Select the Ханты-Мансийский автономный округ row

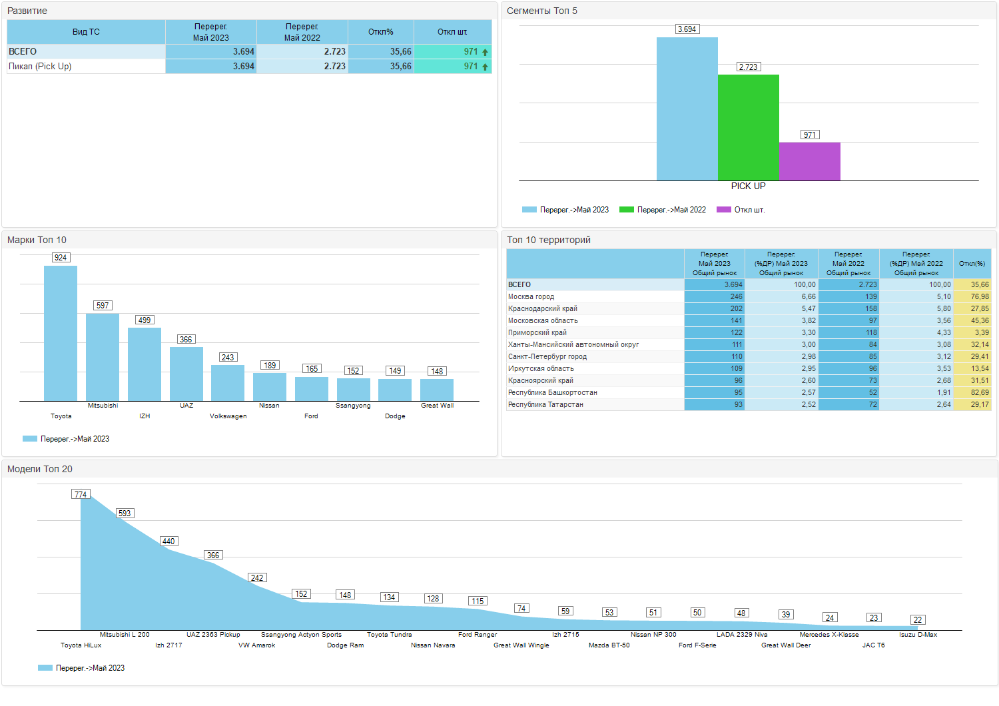(x=749, y=345)
